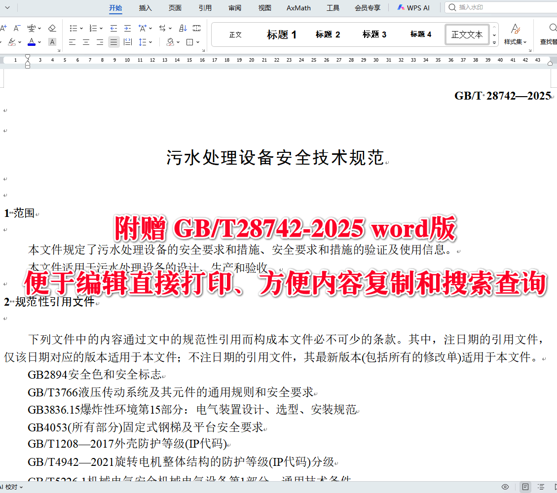The width and height of the screenshot is (557, 493).
Task: Apply pinyin guide to text
Action: point(31,28)
